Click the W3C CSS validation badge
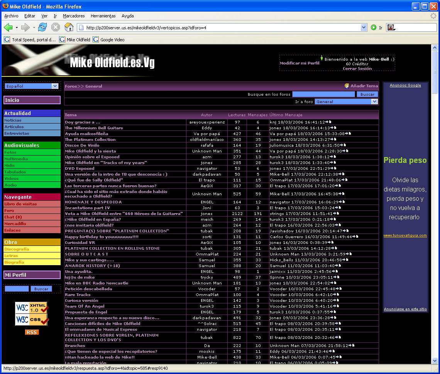 click(31, 320)
